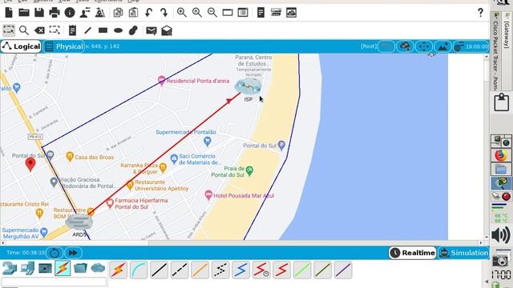Viewport: 513px width, 288px height.
Task: Redo the last action
Action: pos(164,13)
